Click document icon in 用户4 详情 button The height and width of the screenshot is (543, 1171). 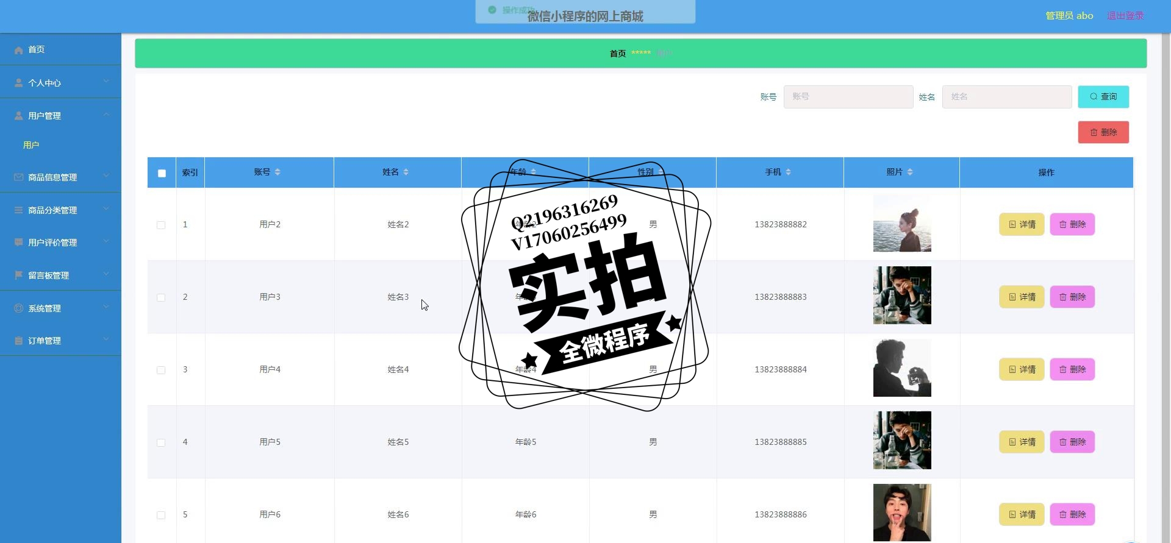pos(1012,369)
